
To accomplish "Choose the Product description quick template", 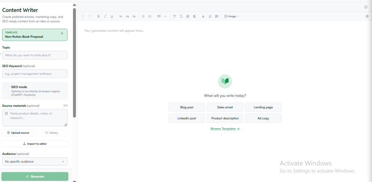I will (225, 118).
